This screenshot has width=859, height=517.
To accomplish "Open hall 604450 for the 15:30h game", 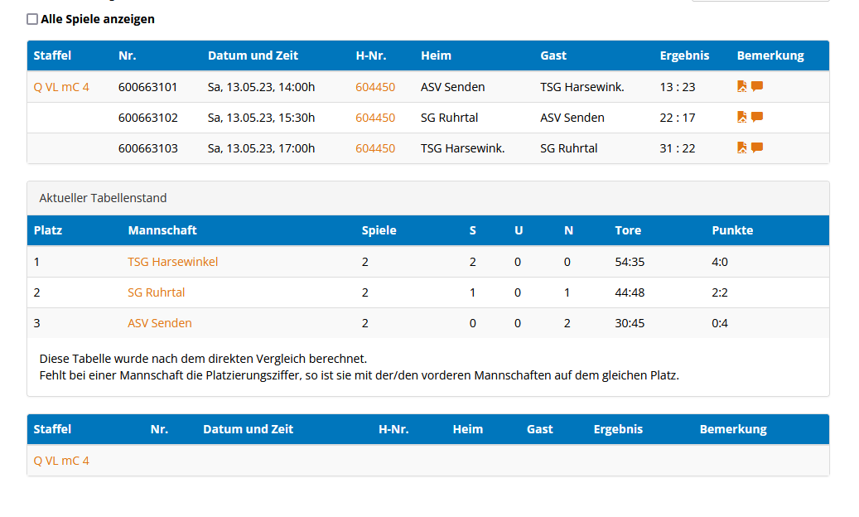I will click(x=375, y=118).
